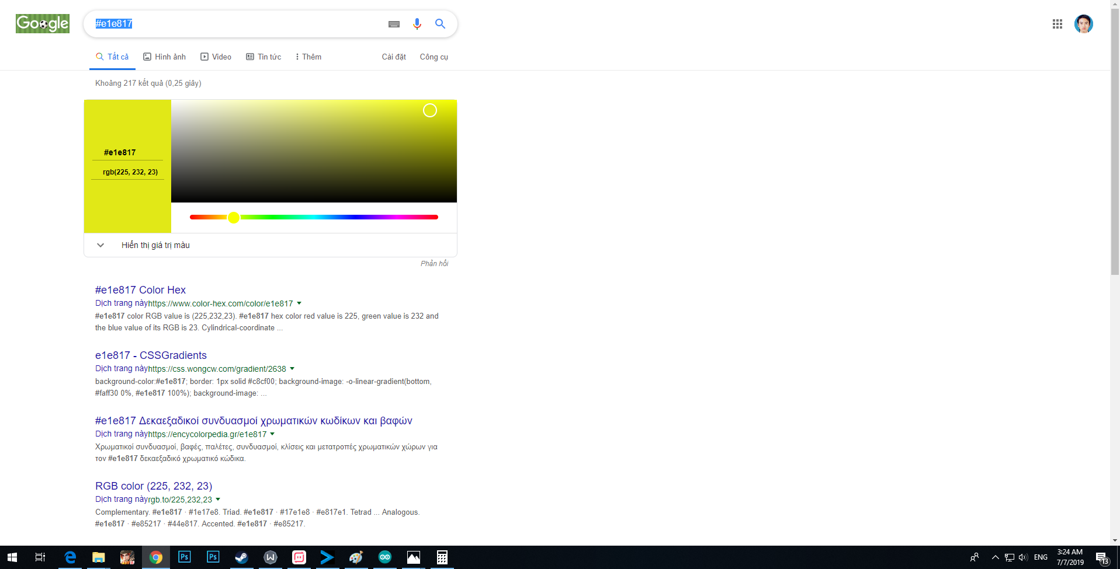The image size is (1120, 569).
Task: Click the user profile avatar
Action: pos(1083,24)
